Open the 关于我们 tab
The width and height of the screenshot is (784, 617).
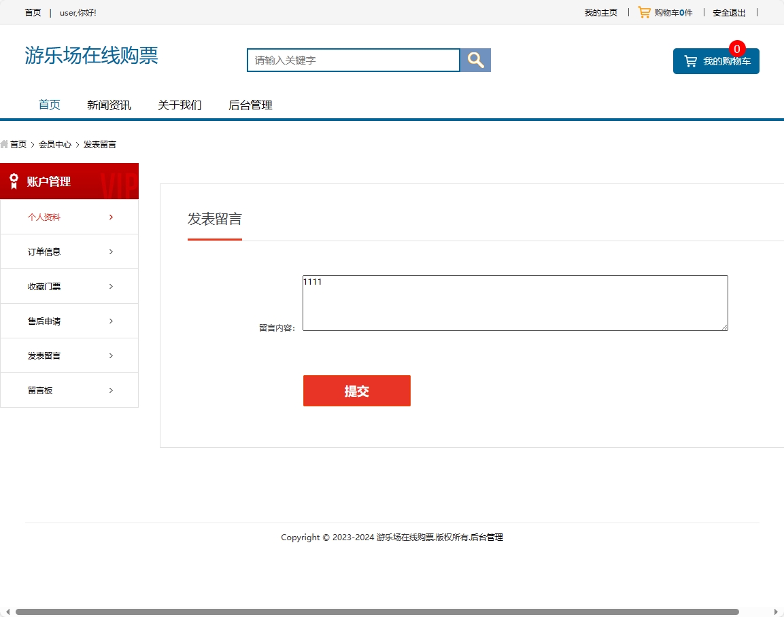[180, 105]
